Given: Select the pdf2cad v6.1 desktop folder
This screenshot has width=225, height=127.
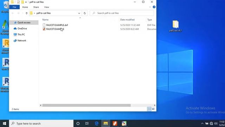Looking at the screenshot, I should coord(176,26).
